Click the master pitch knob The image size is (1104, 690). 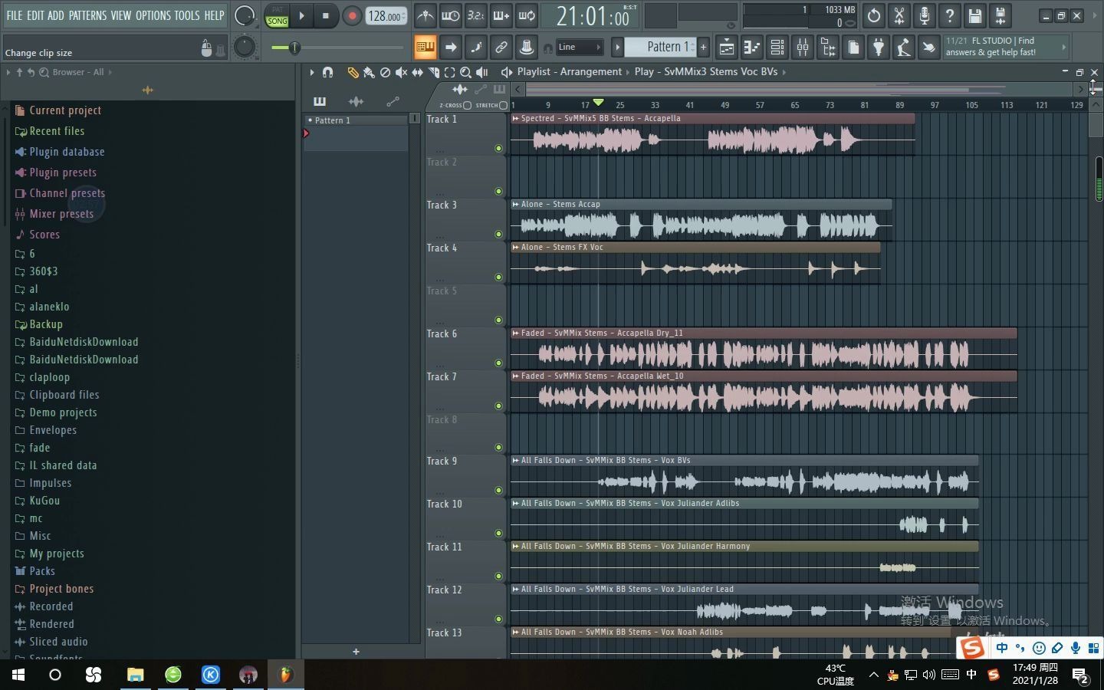pyautogui.click(x=244, y=48)
